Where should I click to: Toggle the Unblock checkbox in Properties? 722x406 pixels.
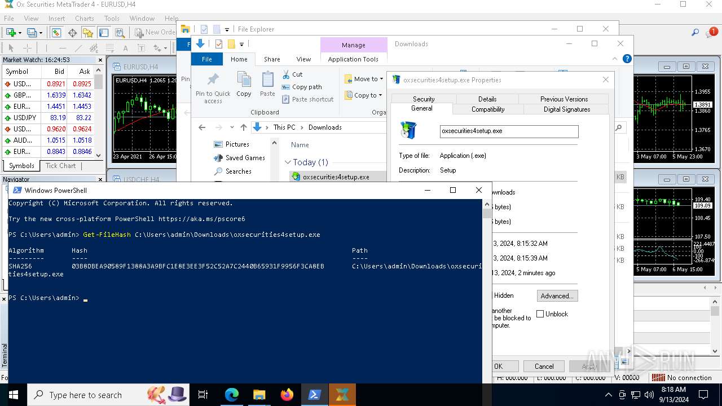540,314
